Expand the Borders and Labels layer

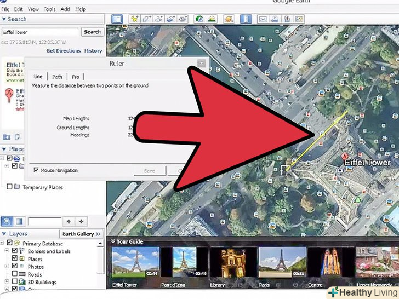coord(7,251)
